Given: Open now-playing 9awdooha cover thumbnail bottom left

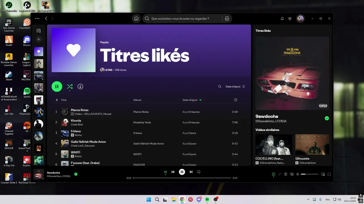Looking at the screenshot, I should click(x=39, y=174).
